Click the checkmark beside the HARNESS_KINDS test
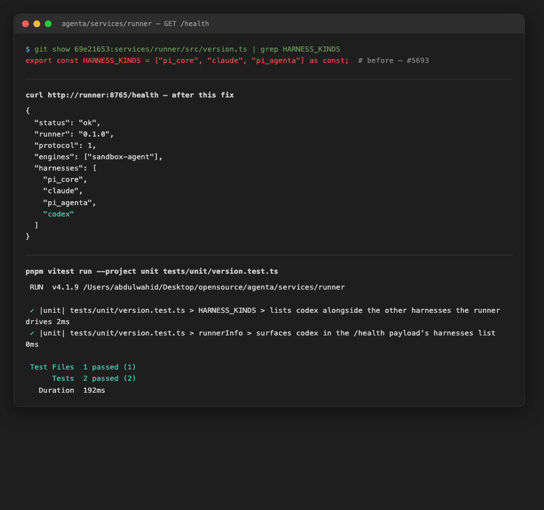544x510 pixels. coord(32,311)
